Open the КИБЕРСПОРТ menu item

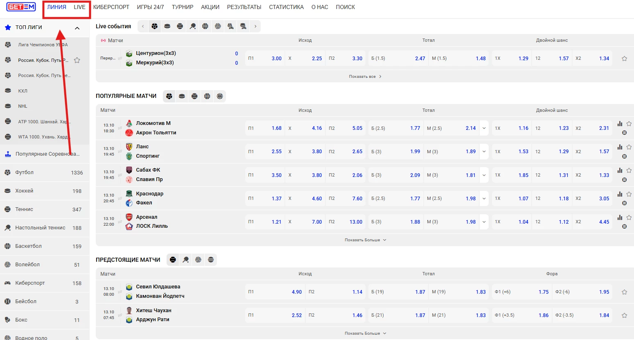point(111,7)
